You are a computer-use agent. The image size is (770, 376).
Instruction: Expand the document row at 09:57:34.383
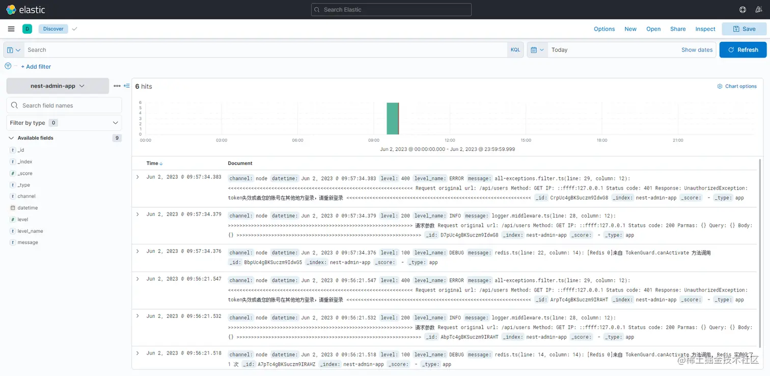click(137, 177)
